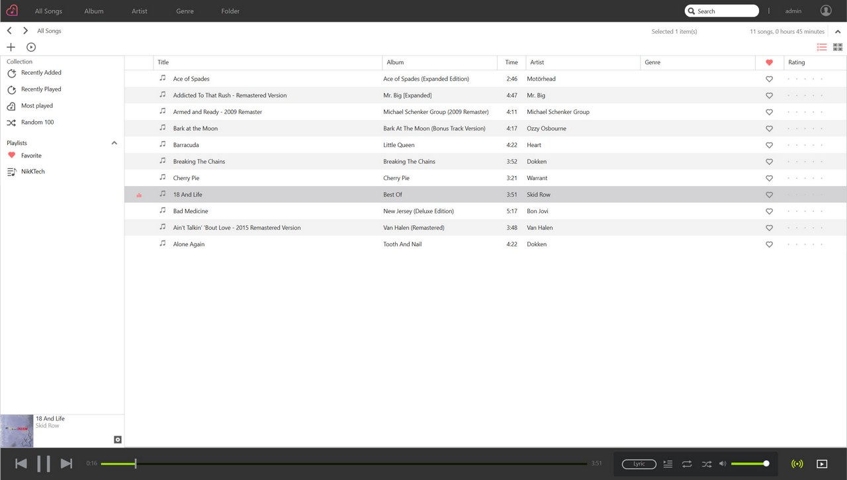
Task: Switch to the Genre tab
Action: click(x=185, y=11)
